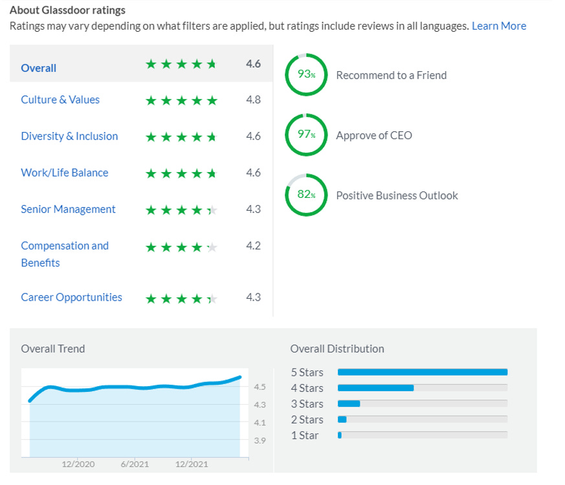Click the 97% Approve of CEO circle
The width and height of the screenshot is (565, 485).
(x=306, y=135)
